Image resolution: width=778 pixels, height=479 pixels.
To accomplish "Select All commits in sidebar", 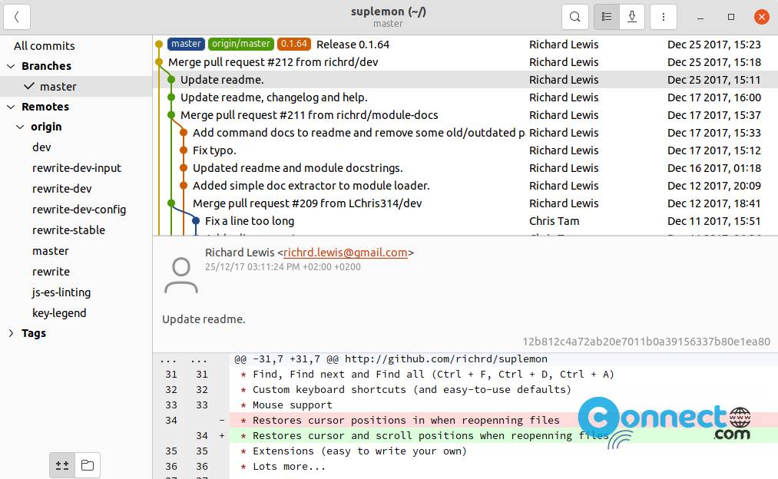I will point(76,45).
